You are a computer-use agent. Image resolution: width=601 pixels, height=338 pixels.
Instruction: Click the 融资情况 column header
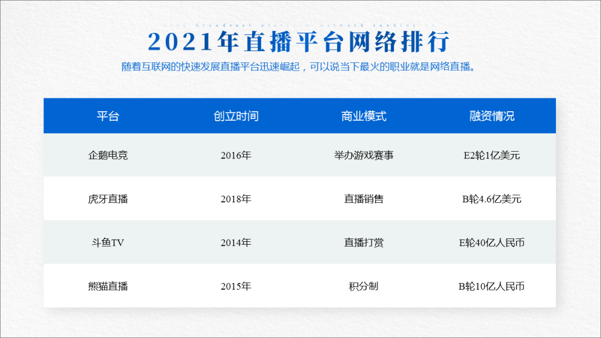tap(492, 116)
